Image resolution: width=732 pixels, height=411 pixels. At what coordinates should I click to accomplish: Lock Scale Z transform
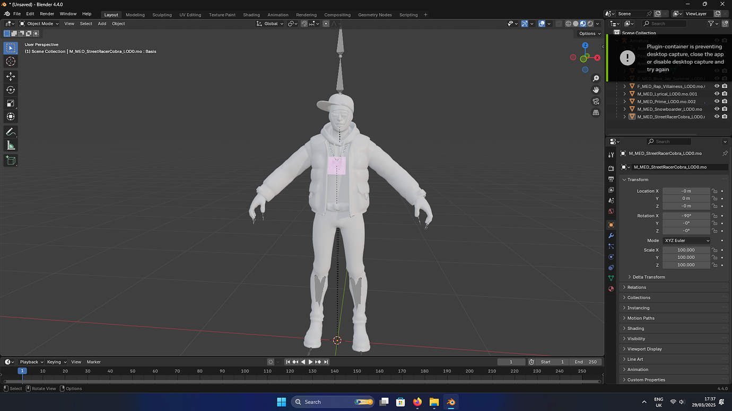714,265
